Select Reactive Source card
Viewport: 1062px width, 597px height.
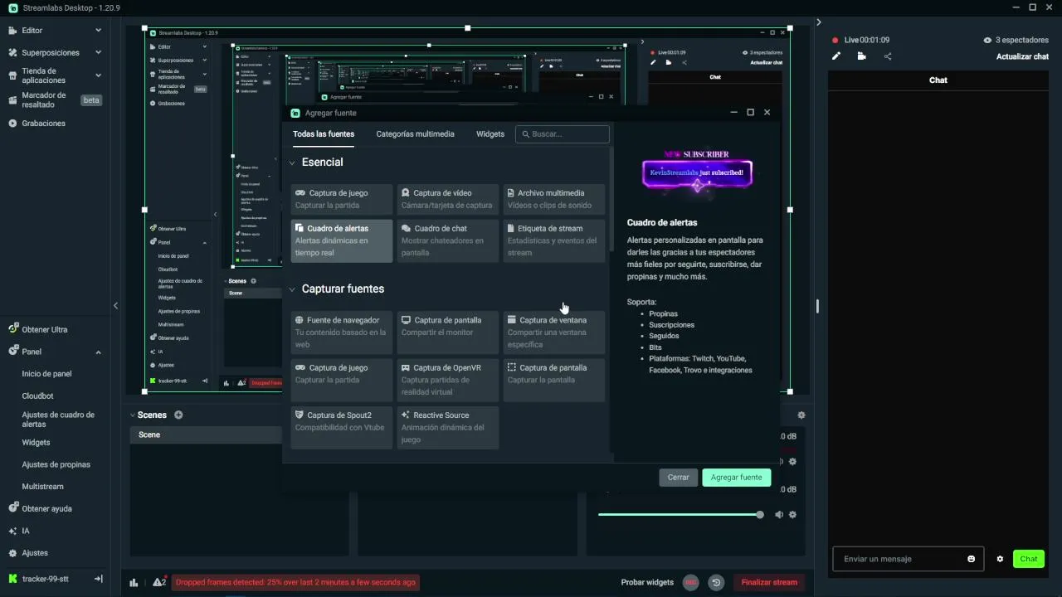448,427
